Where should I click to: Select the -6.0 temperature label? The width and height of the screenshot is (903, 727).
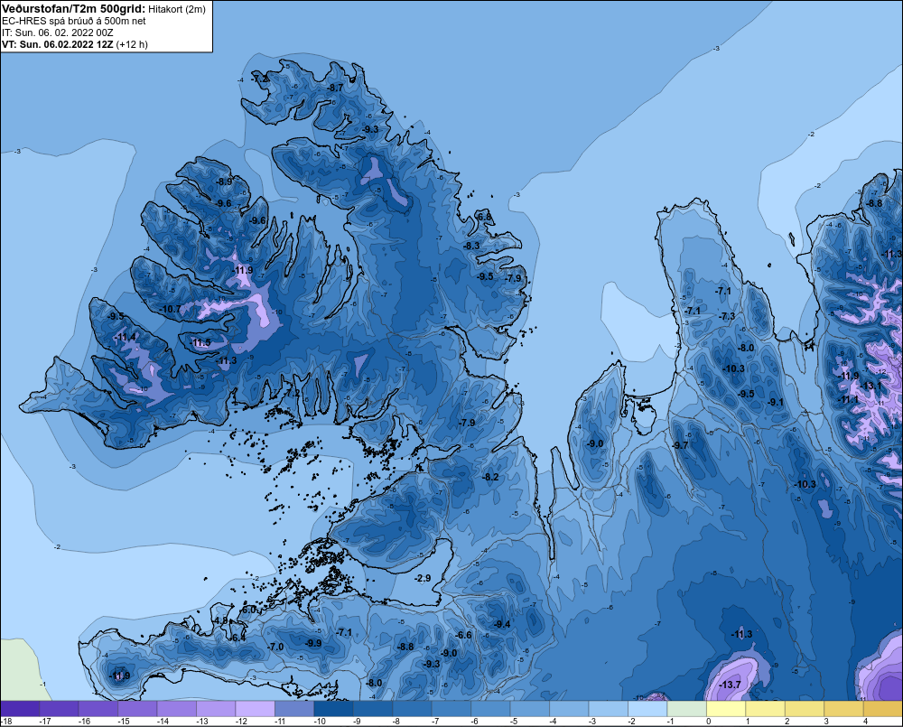(249, 610)
